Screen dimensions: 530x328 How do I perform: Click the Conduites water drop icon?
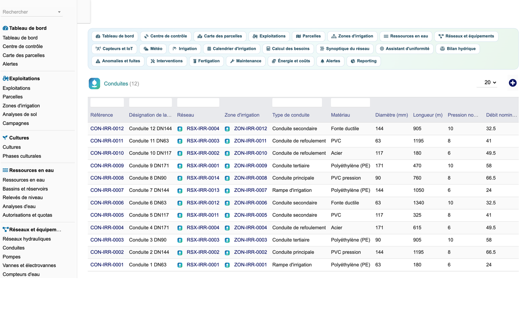(94, 84)
